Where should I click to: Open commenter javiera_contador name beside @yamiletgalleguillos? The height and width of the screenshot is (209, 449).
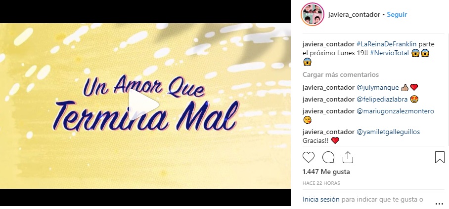point(328,132)
